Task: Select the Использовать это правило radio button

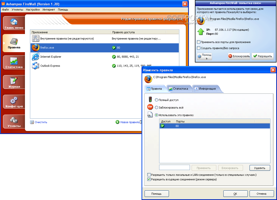Action: [x=156, y=115]
